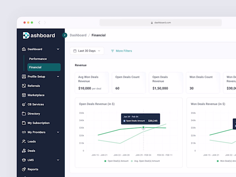Click the calendar icon in date filter
The height and width of the screenshot is (177, 236).
[75, 51]
